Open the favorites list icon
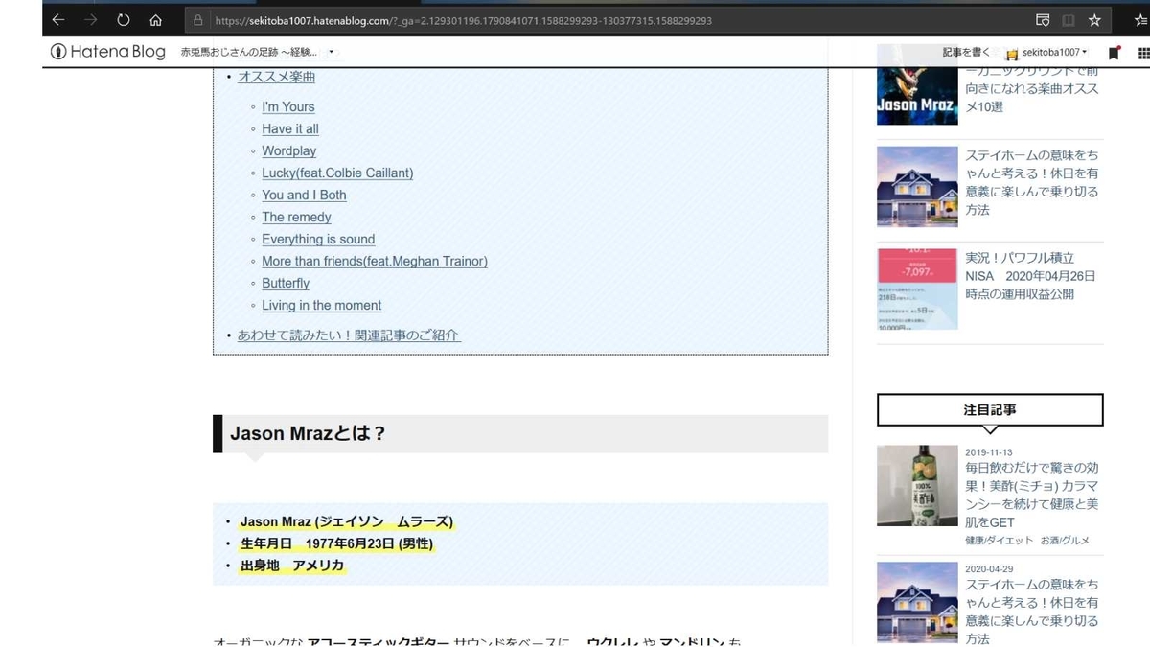 click(1140, 20)
